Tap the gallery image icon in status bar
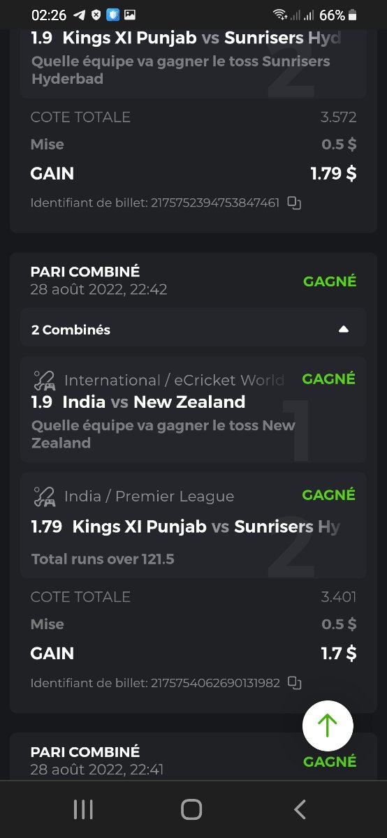This screenshot has width=387, height=838. (130, 15)
